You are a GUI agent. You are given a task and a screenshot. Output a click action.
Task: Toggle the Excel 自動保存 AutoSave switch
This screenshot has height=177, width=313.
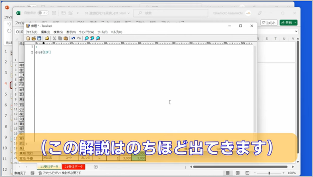point(43,13)
